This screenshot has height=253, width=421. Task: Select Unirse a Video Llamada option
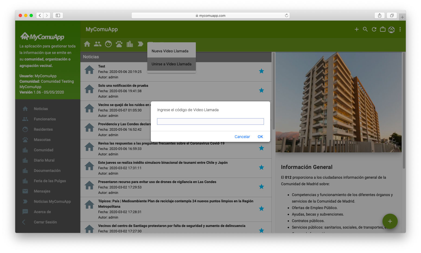point(171,64)
